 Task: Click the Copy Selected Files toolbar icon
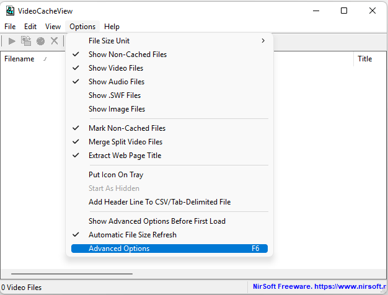pos(26,41)
